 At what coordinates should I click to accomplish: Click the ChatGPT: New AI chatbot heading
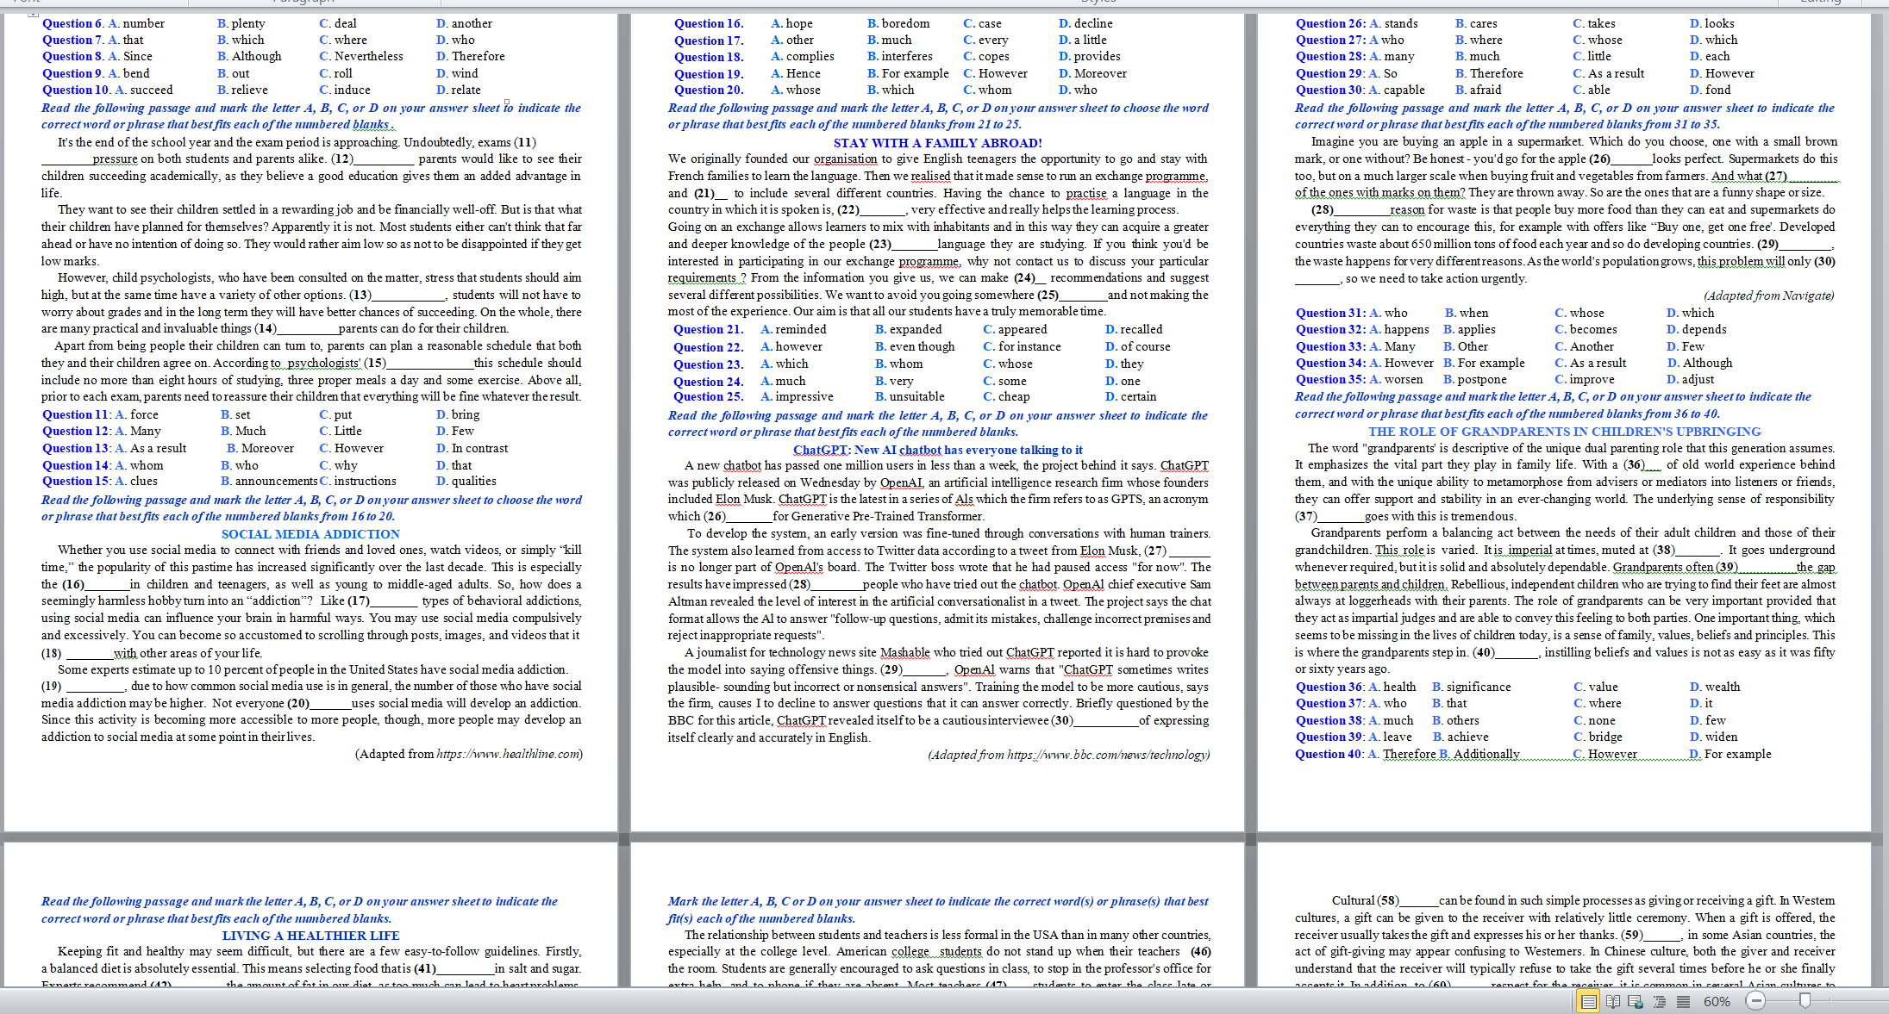click(x=937, y=450)
